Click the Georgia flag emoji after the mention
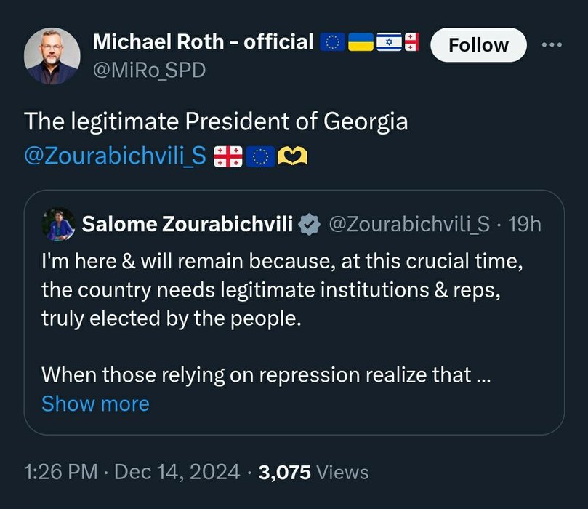The width and height of the screenshot is (588, 509). (228, 155)
